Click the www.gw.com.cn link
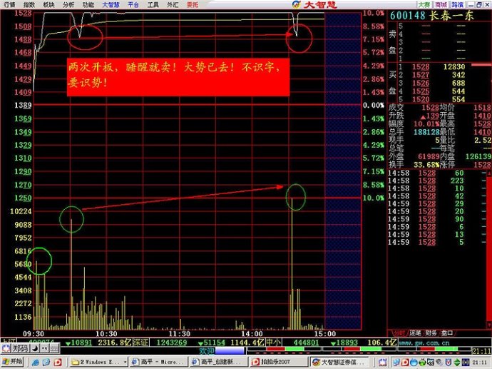Image resolution: width=492 pixels, height=369 pixels. (424, 343)
